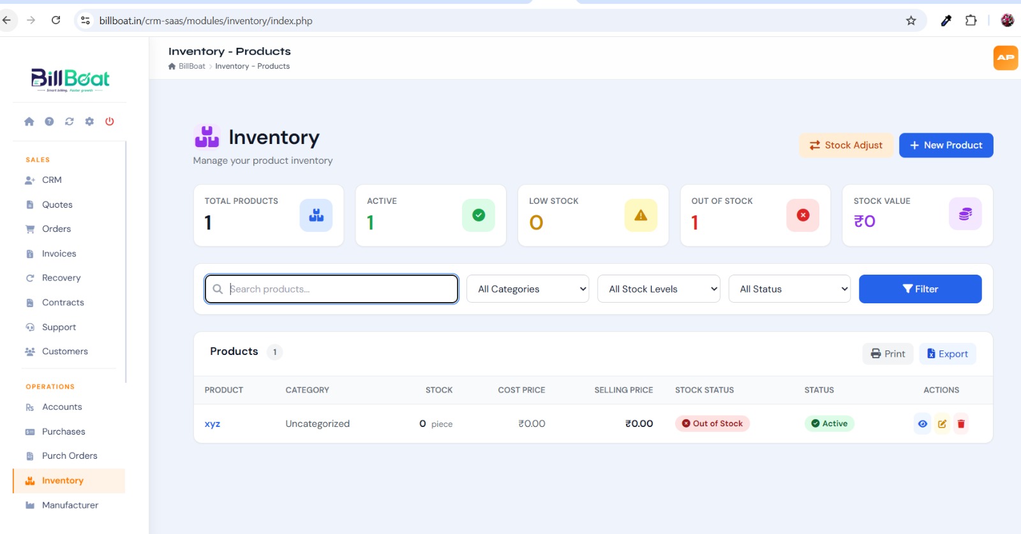Click the Stock Value coins icon
Viewport: 1021px width, 534px height.
pos(965,214)
